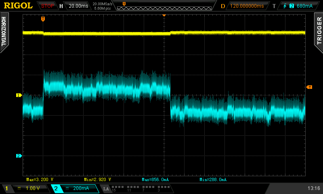Select the channel 1 label at the bottom

click(x=6, y=188)
